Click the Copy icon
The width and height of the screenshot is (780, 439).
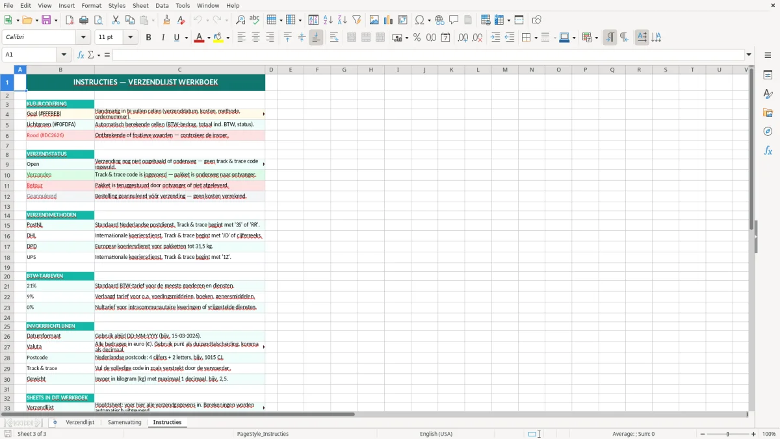(130, 20)
